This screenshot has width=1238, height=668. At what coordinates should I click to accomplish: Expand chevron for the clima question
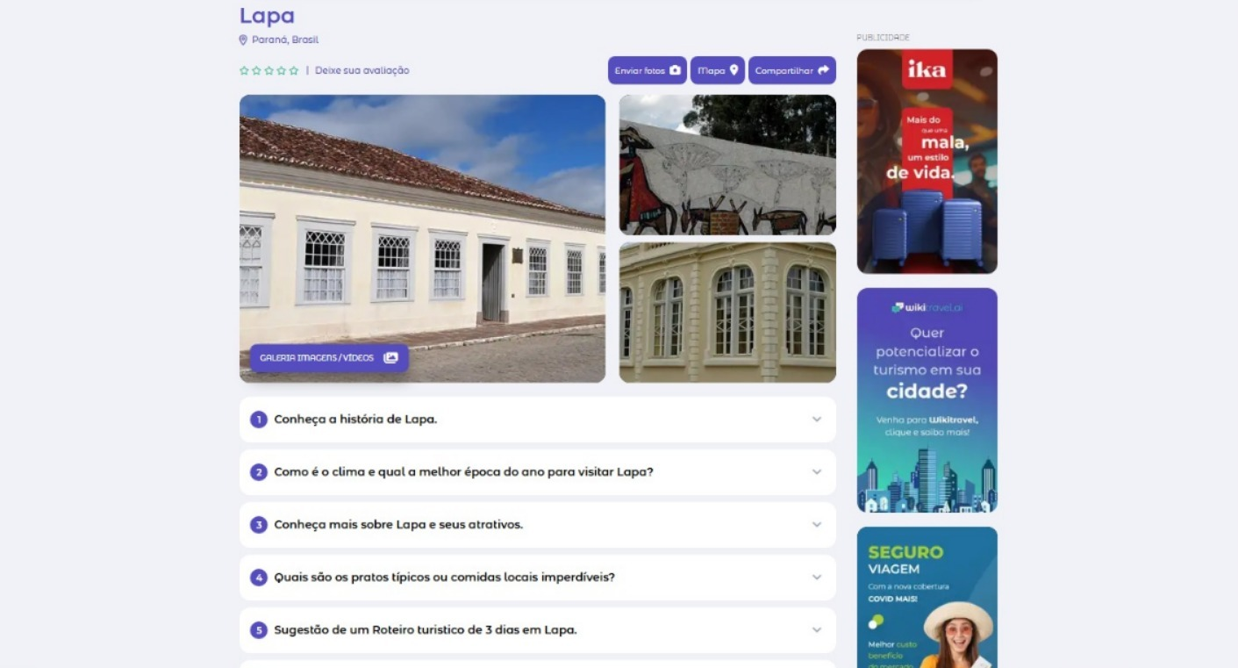[x=817, y=472]
